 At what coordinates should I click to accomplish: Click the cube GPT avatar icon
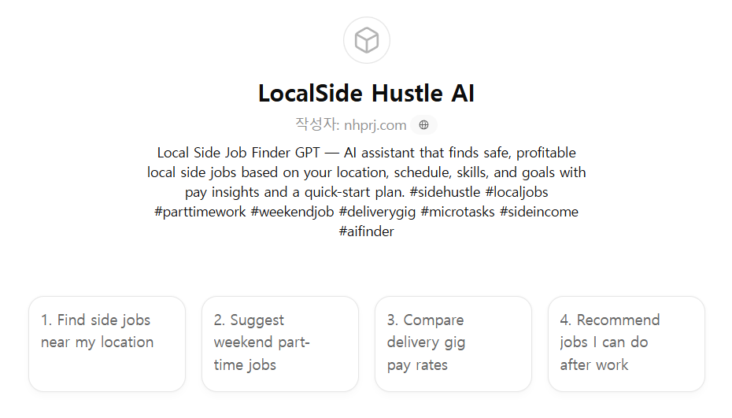(367, 40)
